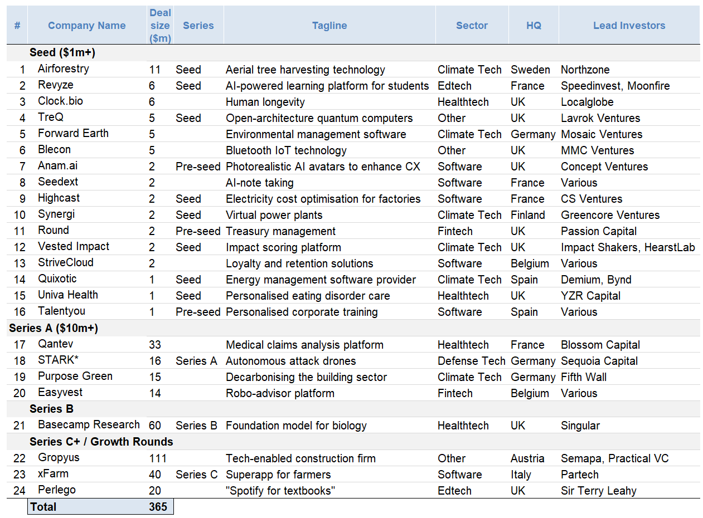The height and width of the screenshot is (518, 703).
Task: Click the Purpose Green company name
Action: click(x=75, y=376)
